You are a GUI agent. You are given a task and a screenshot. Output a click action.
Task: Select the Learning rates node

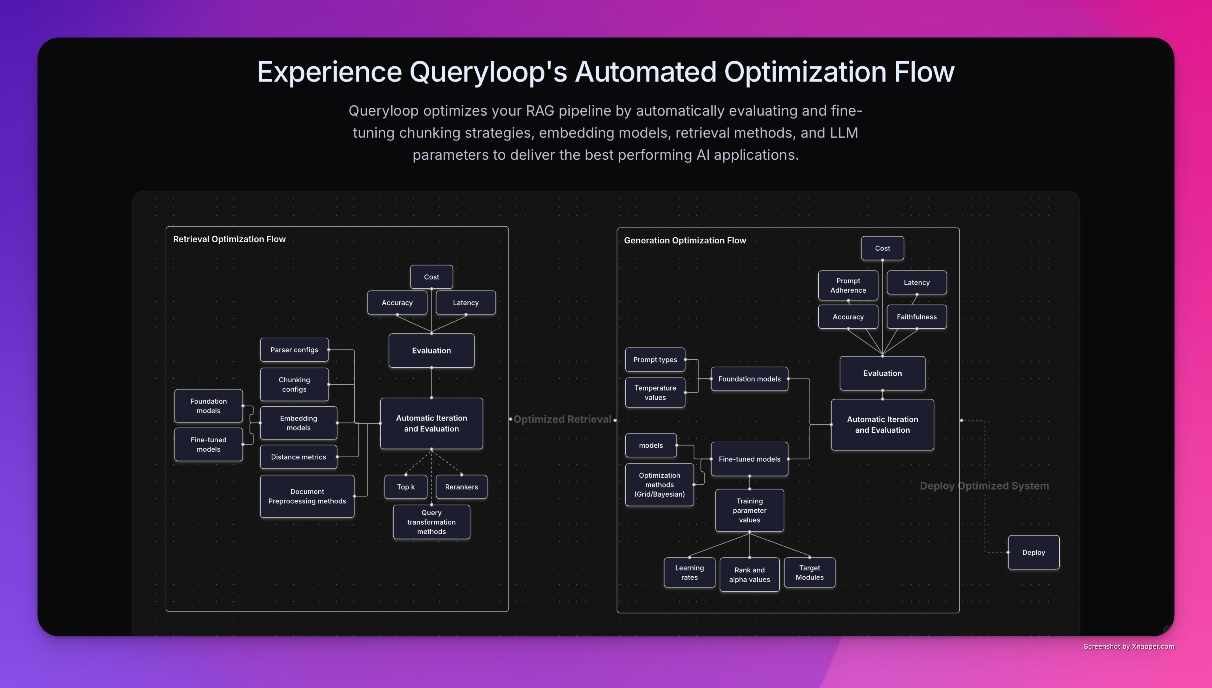coord(689,572)
